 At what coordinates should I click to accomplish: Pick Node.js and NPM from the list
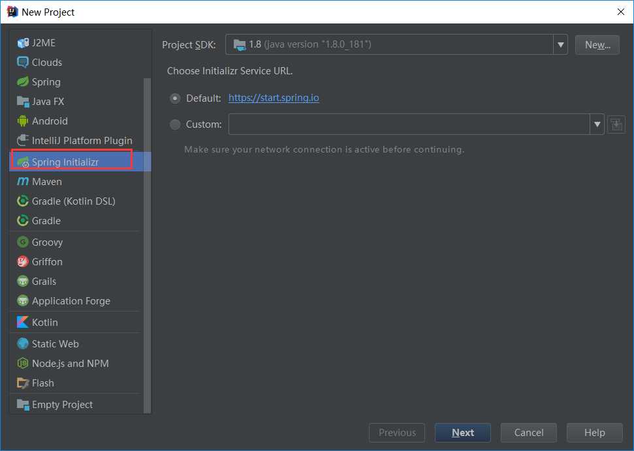click(x=76, y=364)
